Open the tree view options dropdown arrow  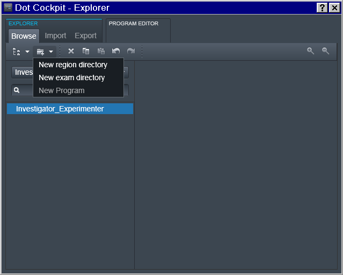click(x=27, y=52)
